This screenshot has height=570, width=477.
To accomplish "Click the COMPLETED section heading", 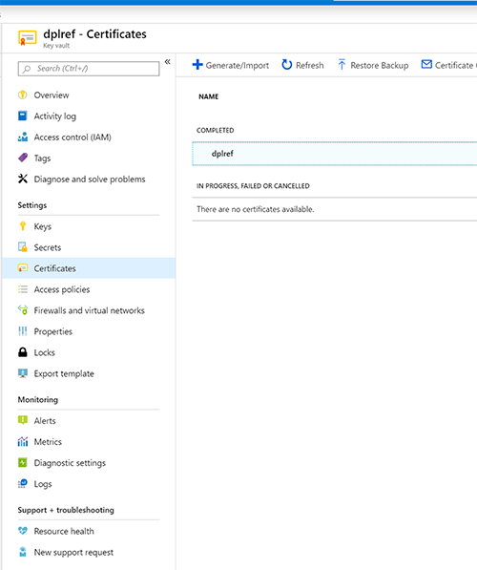I will click(x=215, y=130).
